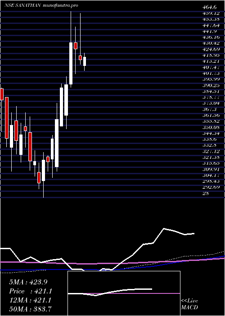Click the 367.3 price axis label
The image size is (225, 316).
pyautogui.click(x=210, y=109)
